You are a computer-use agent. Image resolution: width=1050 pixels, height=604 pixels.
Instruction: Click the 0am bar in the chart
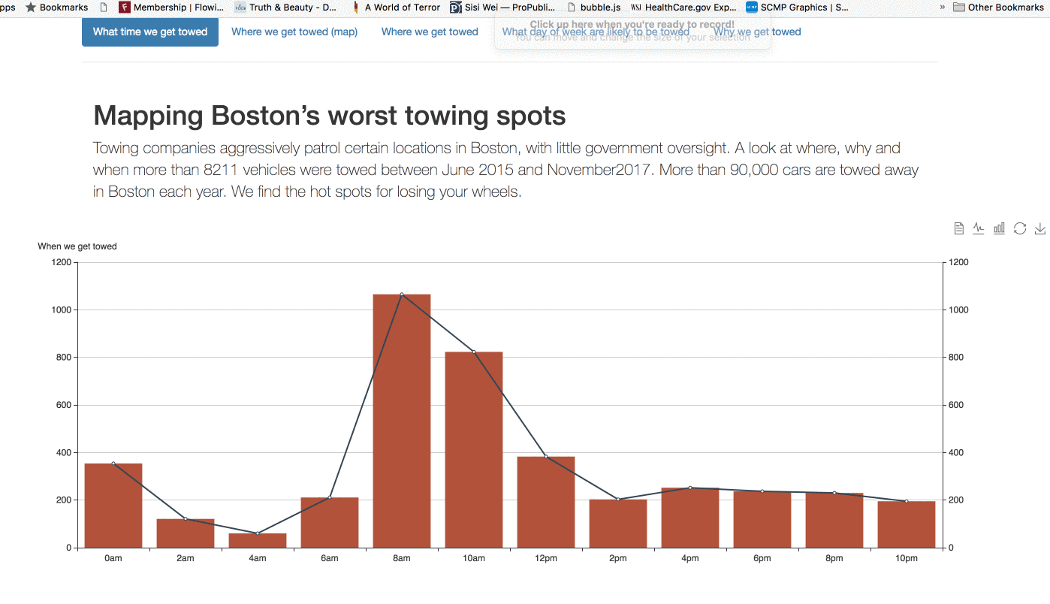point(113,506)
